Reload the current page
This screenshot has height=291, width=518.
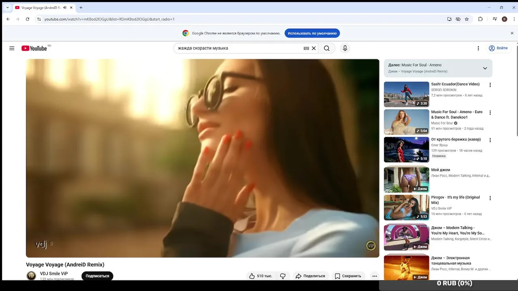(x=28, y=19)
